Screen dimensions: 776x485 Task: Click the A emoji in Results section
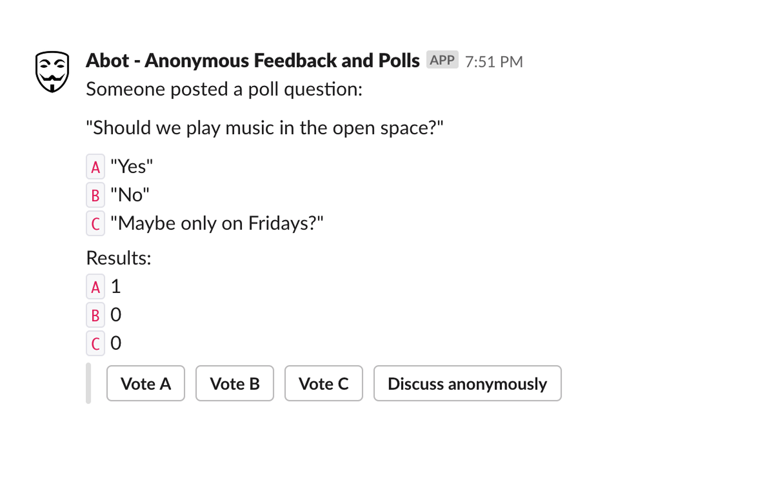[96, 287]
